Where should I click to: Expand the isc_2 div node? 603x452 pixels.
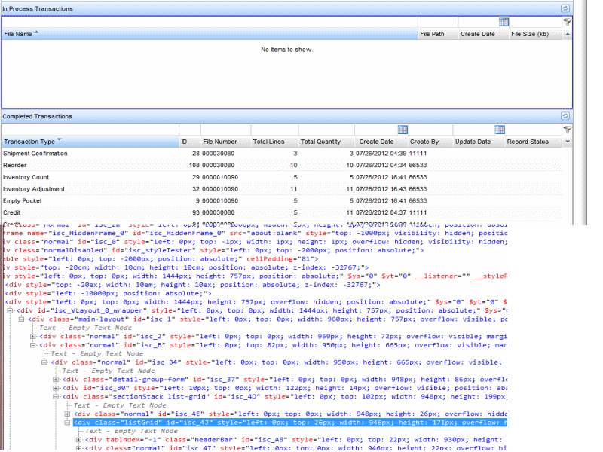point(33,336)
